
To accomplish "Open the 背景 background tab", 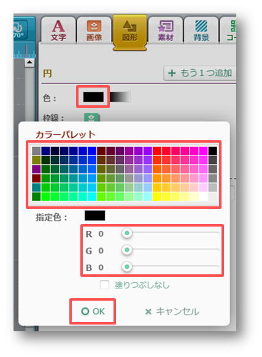I will tap(201, 30).
